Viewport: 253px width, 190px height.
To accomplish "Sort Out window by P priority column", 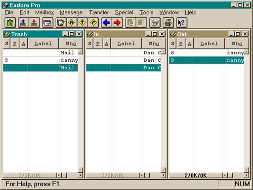I will [181, 44].
